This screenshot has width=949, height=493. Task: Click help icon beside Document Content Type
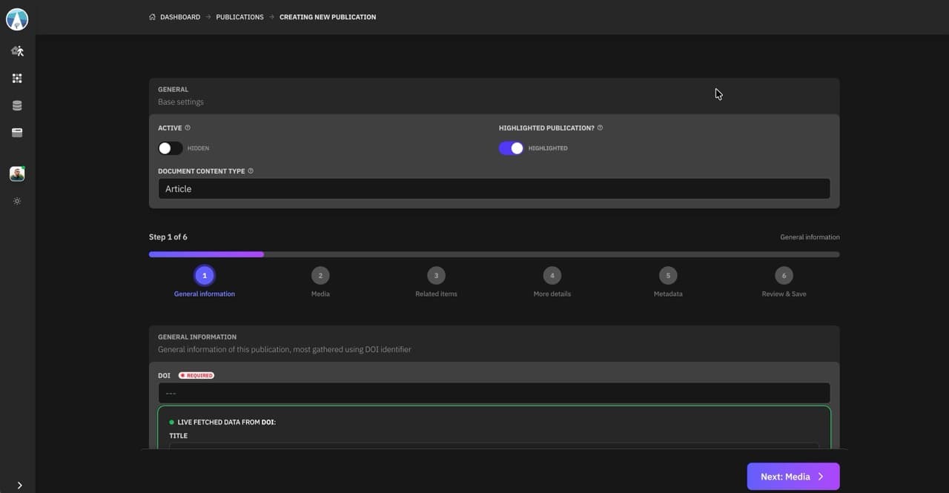point(251,171)
